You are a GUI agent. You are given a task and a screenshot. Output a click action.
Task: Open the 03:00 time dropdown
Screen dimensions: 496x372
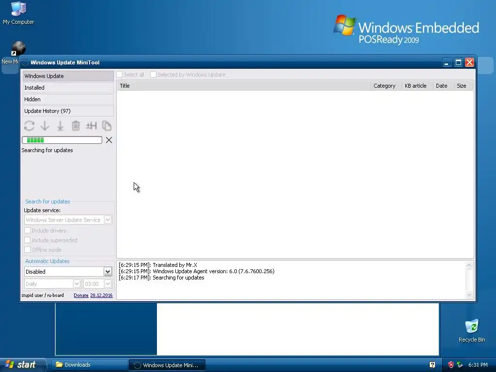pyautogui.click(x=97, y=284)
